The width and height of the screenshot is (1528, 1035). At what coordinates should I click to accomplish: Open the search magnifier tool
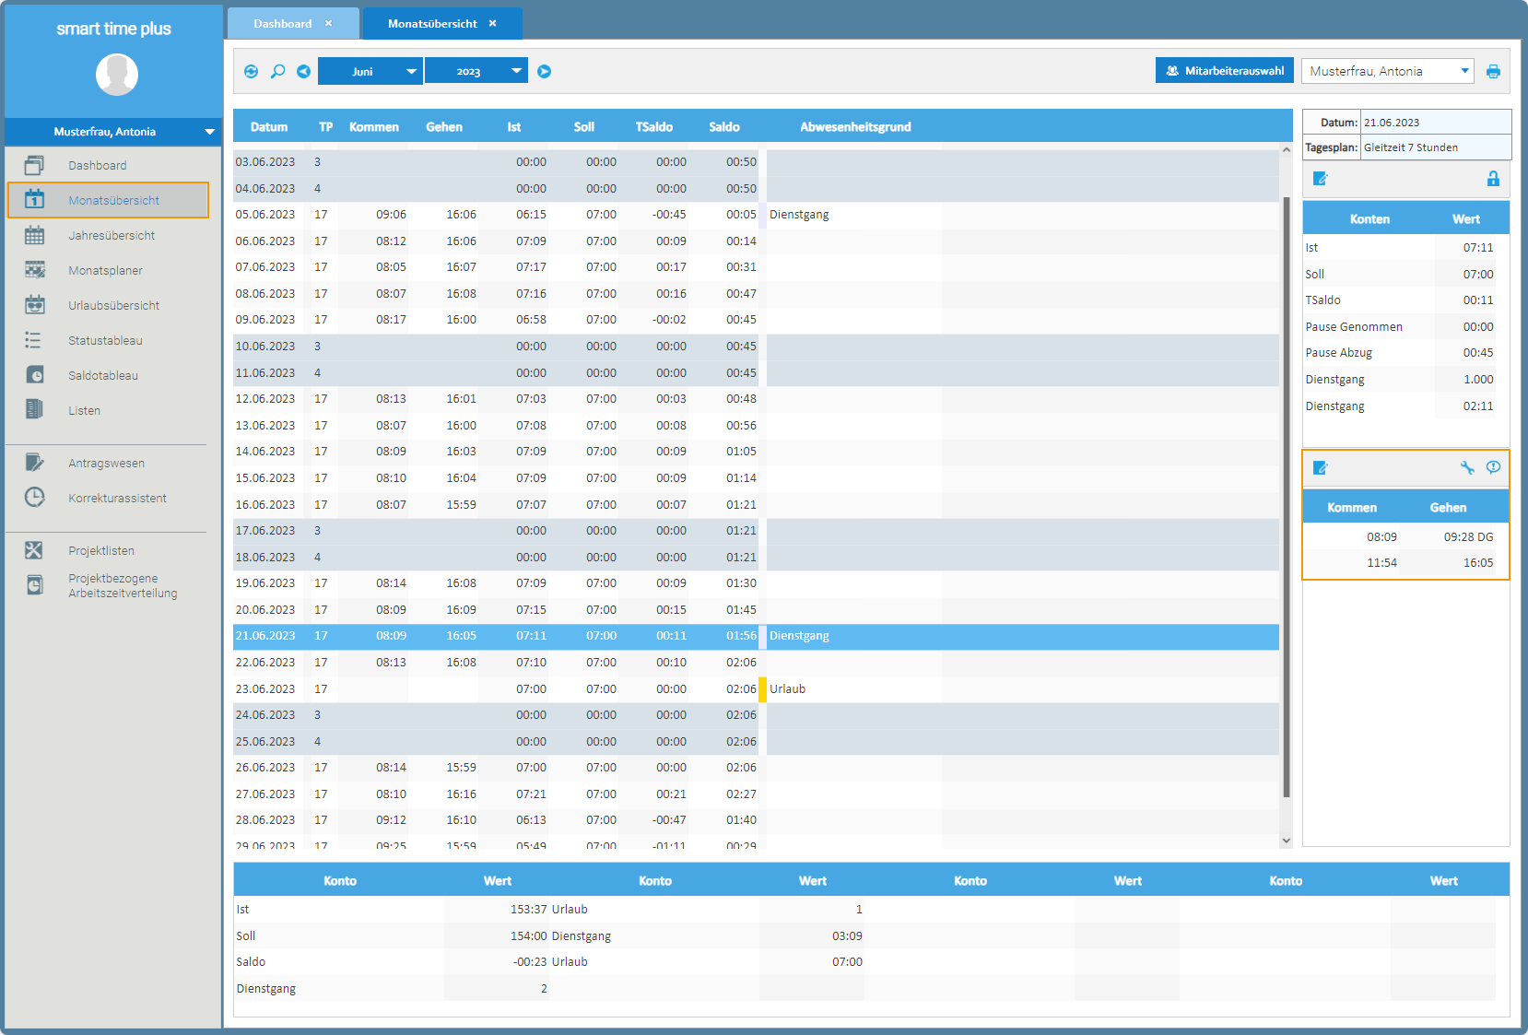coord(277,71)
